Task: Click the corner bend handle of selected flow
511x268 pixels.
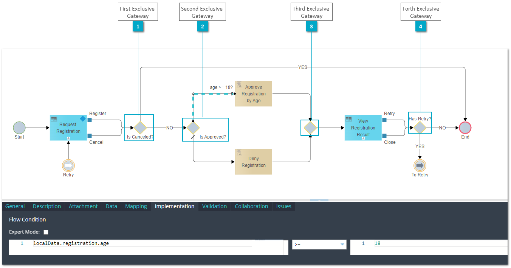Action: [x=193, y=93]
